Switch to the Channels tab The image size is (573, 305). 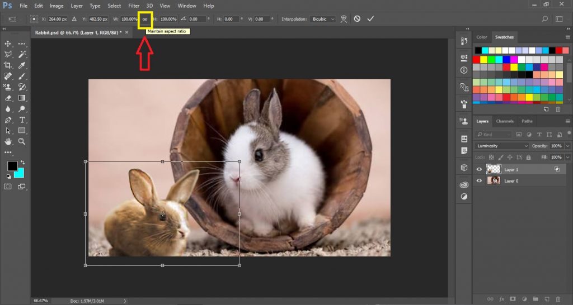coord(505,121)
